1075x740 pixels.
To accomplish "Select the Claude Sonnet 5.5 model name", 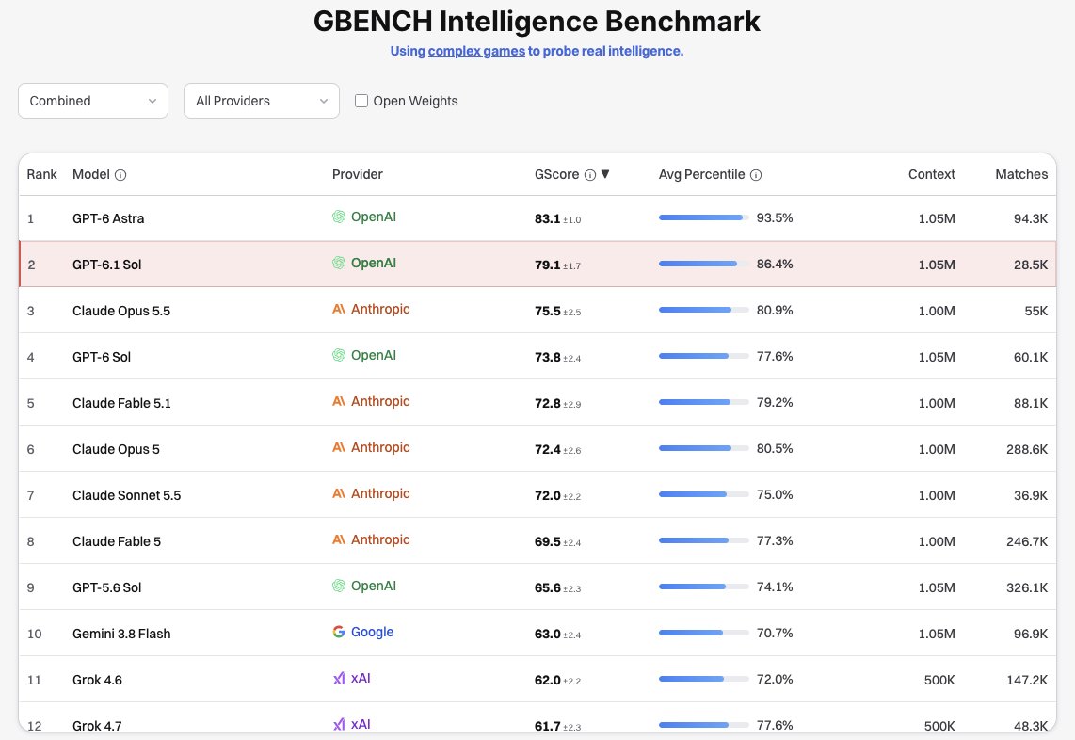I will click(127, 495).
